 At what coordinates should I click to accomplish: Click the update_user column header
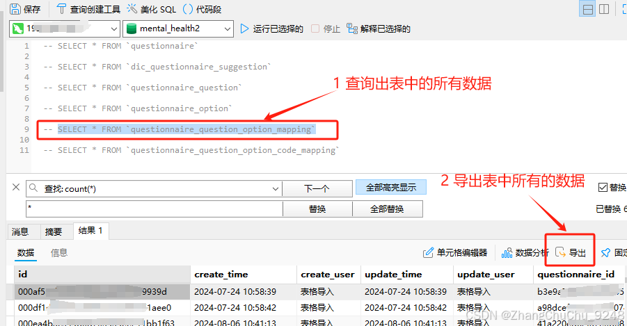pyautogui.click(x=493, y=275)
